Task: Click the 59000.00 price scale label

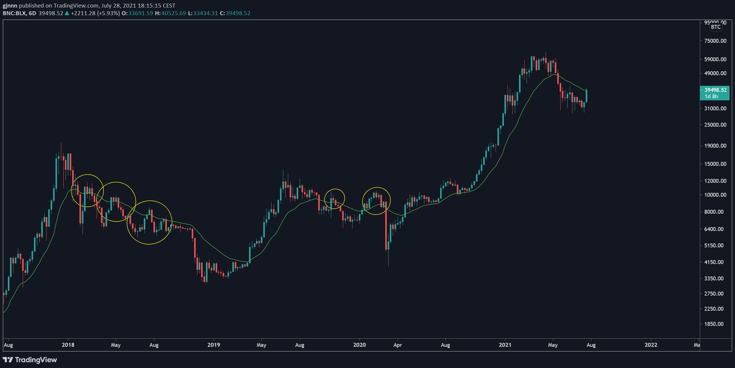Action: pyautogui.click(x=715, y=59)
